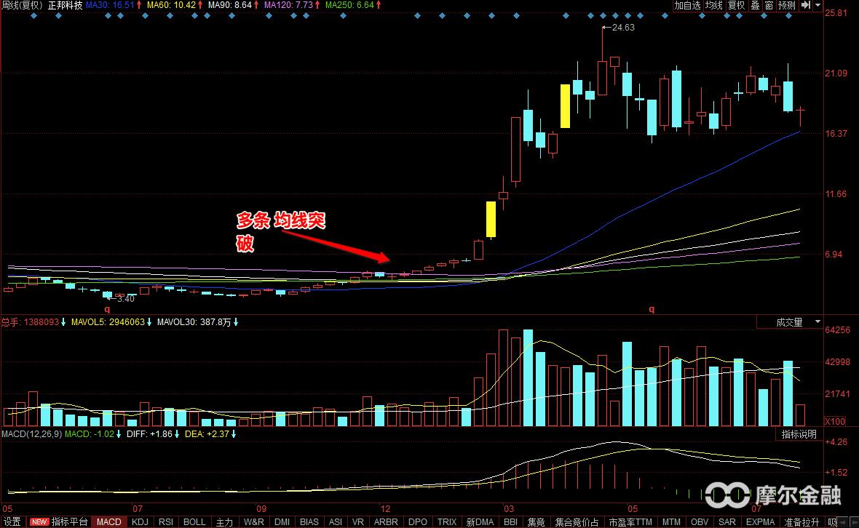This screenshot has width=859, height=528.
Task: Switch to the KDJ indicator tab
Action: (x=140, y=522)
